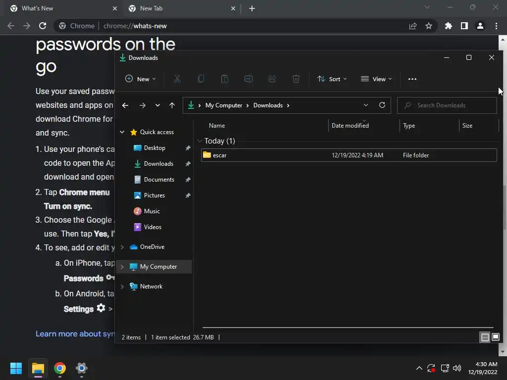Expand the address bar history dropdown
Viewport: 507px width, 380px height.
pos(366,105)
